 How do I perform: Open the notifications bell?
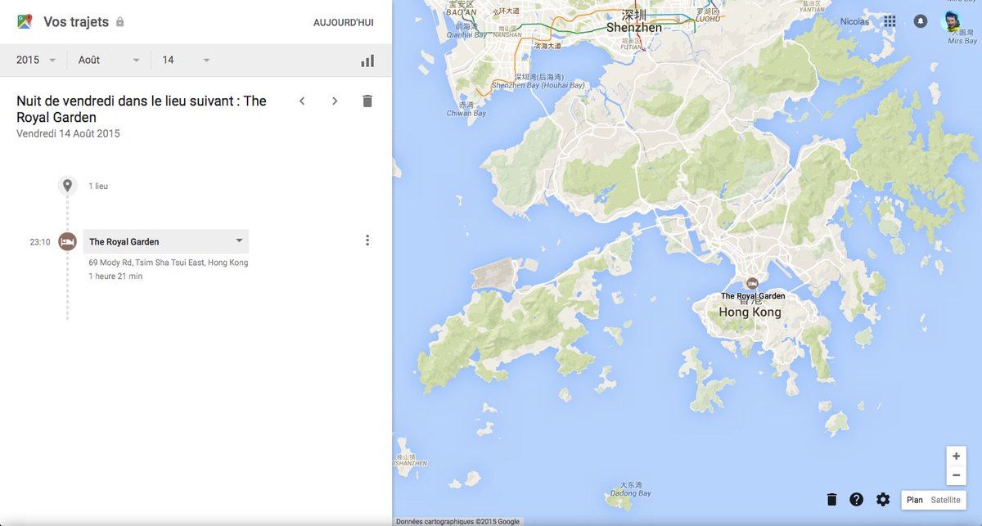pos(921,21)
